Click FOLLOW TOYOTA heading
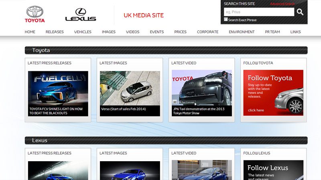The width and height of the screenshot is (321, 180). pos(258,63)
